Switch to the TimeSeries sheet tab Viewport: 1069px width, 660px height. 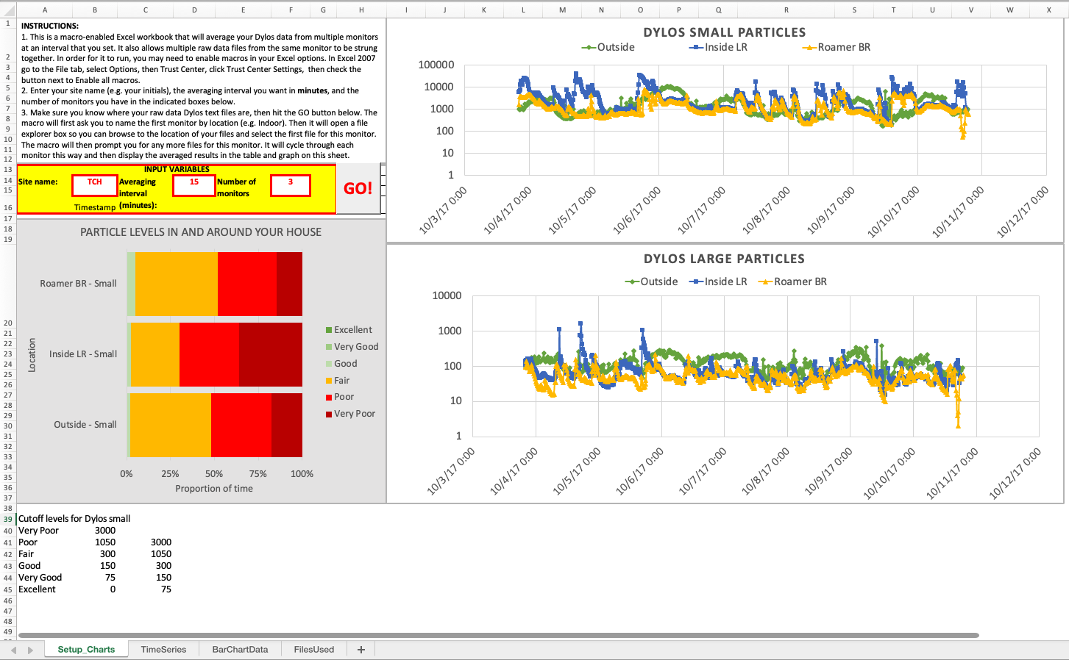(x=163, y=650)
